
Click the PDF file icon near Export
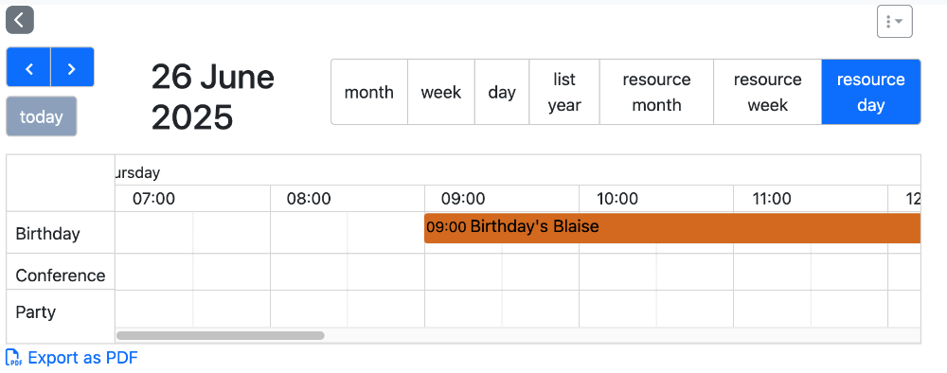pyautogui.click(x=14, y=357)
